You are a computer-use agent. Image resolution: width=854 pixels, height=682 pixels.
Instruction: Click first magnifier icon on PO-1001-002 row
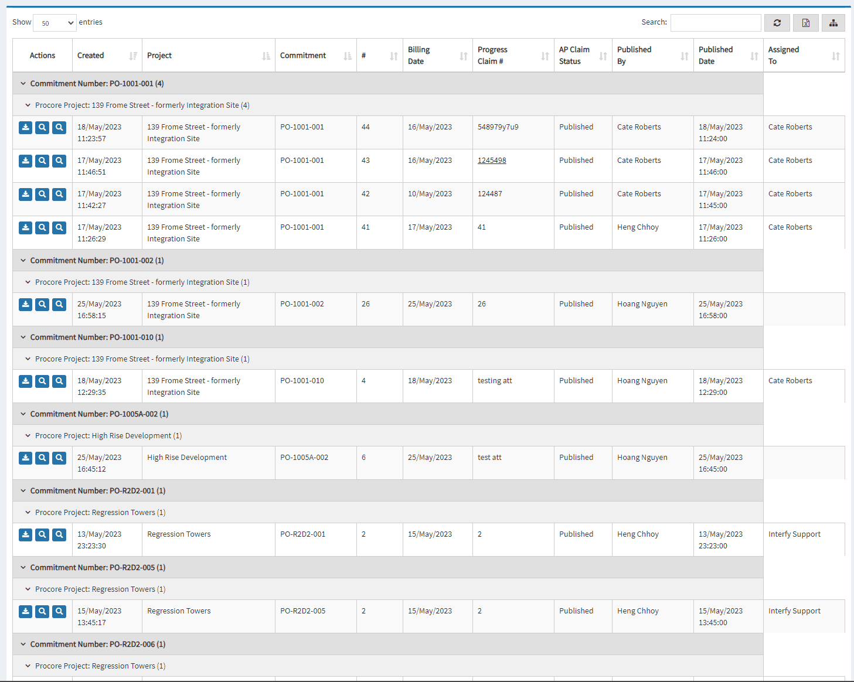(x=42, y=304)
